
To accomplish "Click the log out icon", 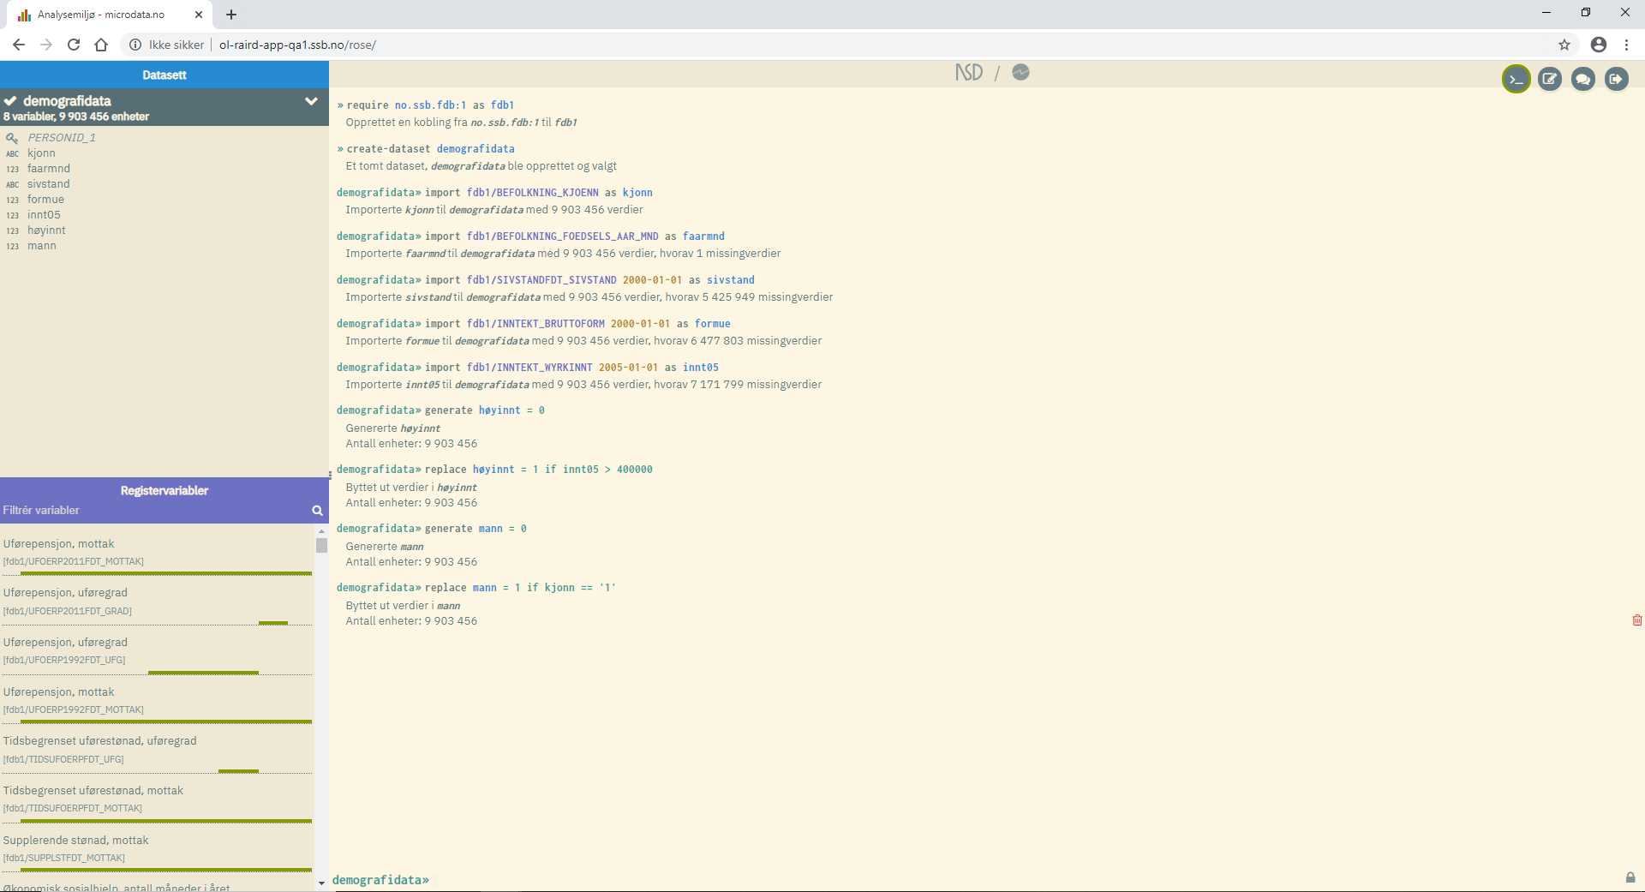I will [x=1616, y=79].
